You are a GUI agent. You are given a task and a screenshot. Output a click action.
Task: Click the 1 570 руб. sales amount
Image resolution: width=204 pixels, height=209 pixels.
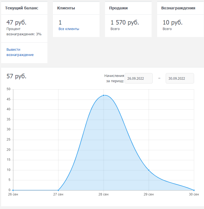click(125, 22)
